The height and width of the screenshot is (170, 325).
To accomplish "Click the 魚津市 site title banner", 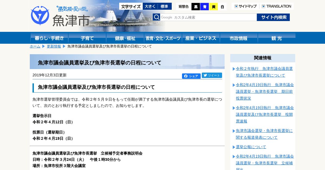I will pyautogui.click(x=71, y=20).
